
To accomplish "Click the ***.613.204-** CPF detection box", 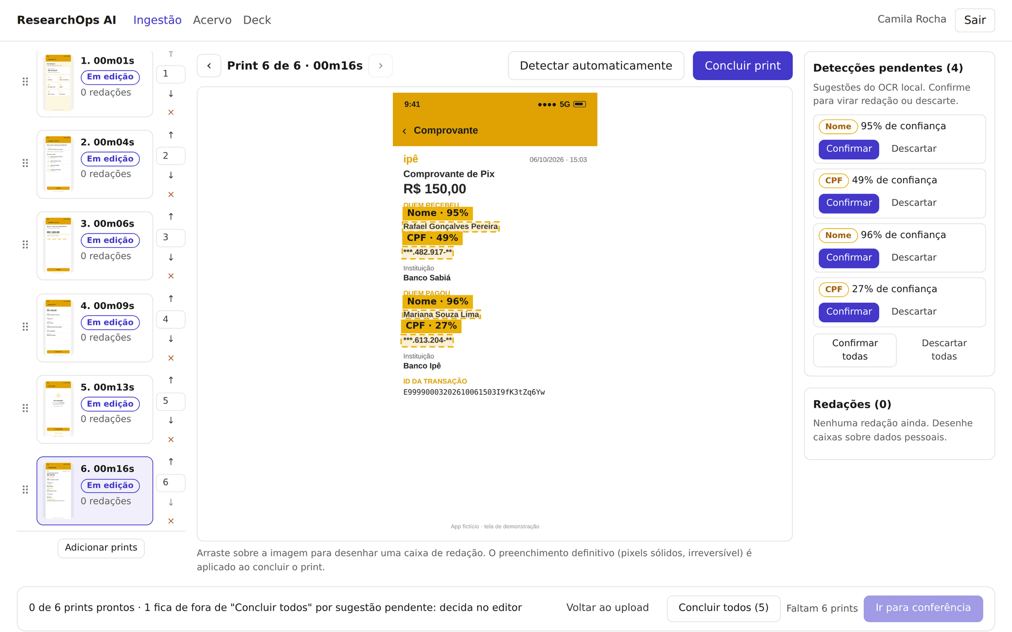I will pos(427,340).
